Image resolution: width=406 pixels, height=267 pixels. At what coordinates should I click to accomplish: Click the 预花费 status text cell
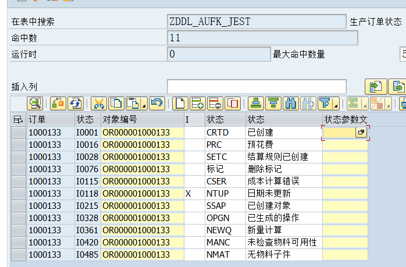tap(284, 145)
